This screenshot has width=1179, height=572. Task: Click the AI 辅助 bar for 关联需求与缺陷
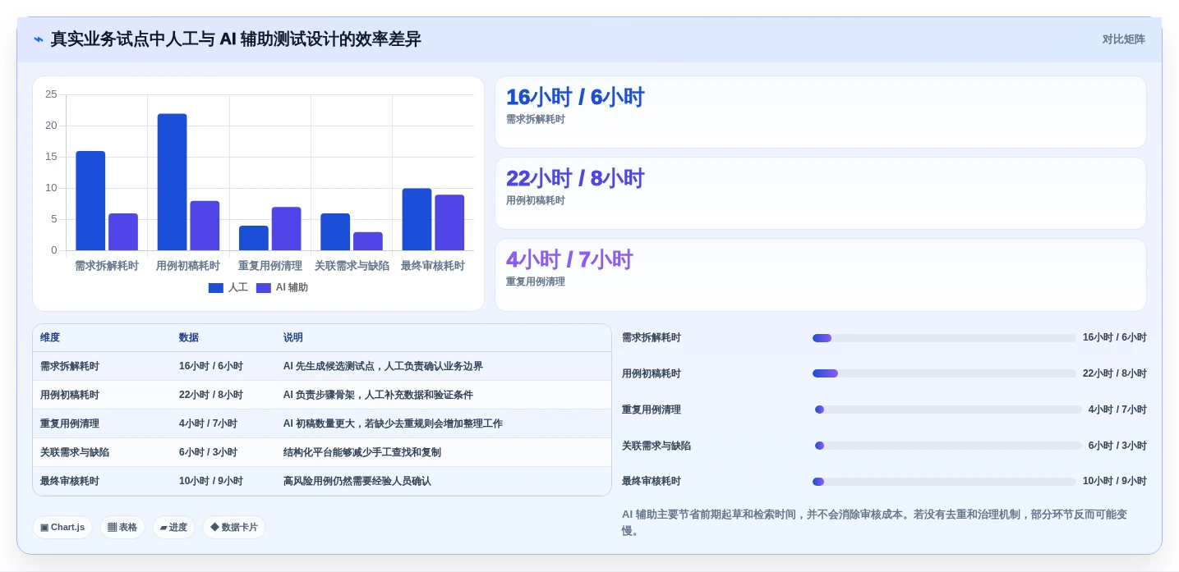click(368, 241)
